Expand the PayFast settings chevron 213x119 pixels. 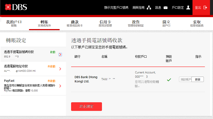click(60, 86)
